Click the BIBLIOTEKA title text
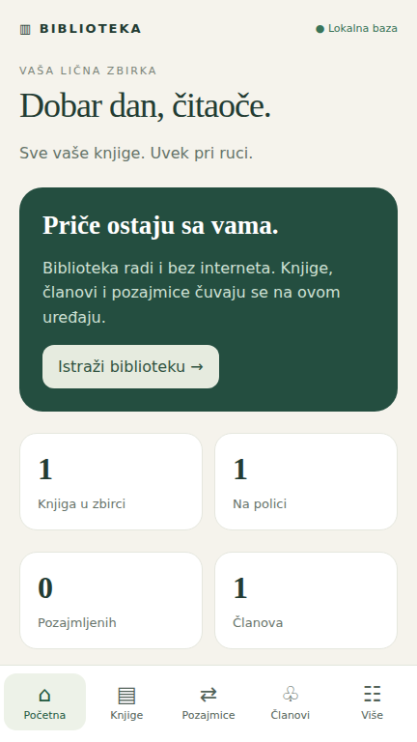This screenshot has height=742, width=417. tap(91, 29)
